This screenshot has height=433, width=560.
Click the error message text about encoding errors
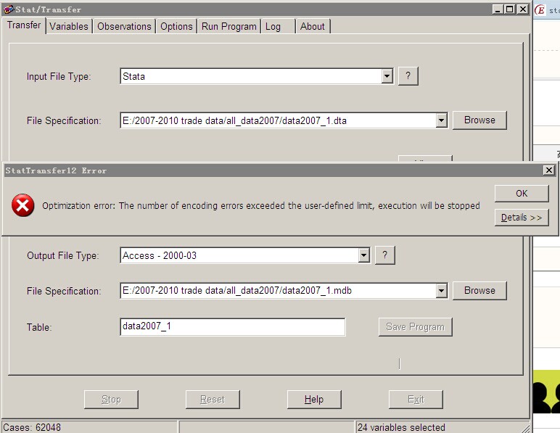click(x=261, y=205)
